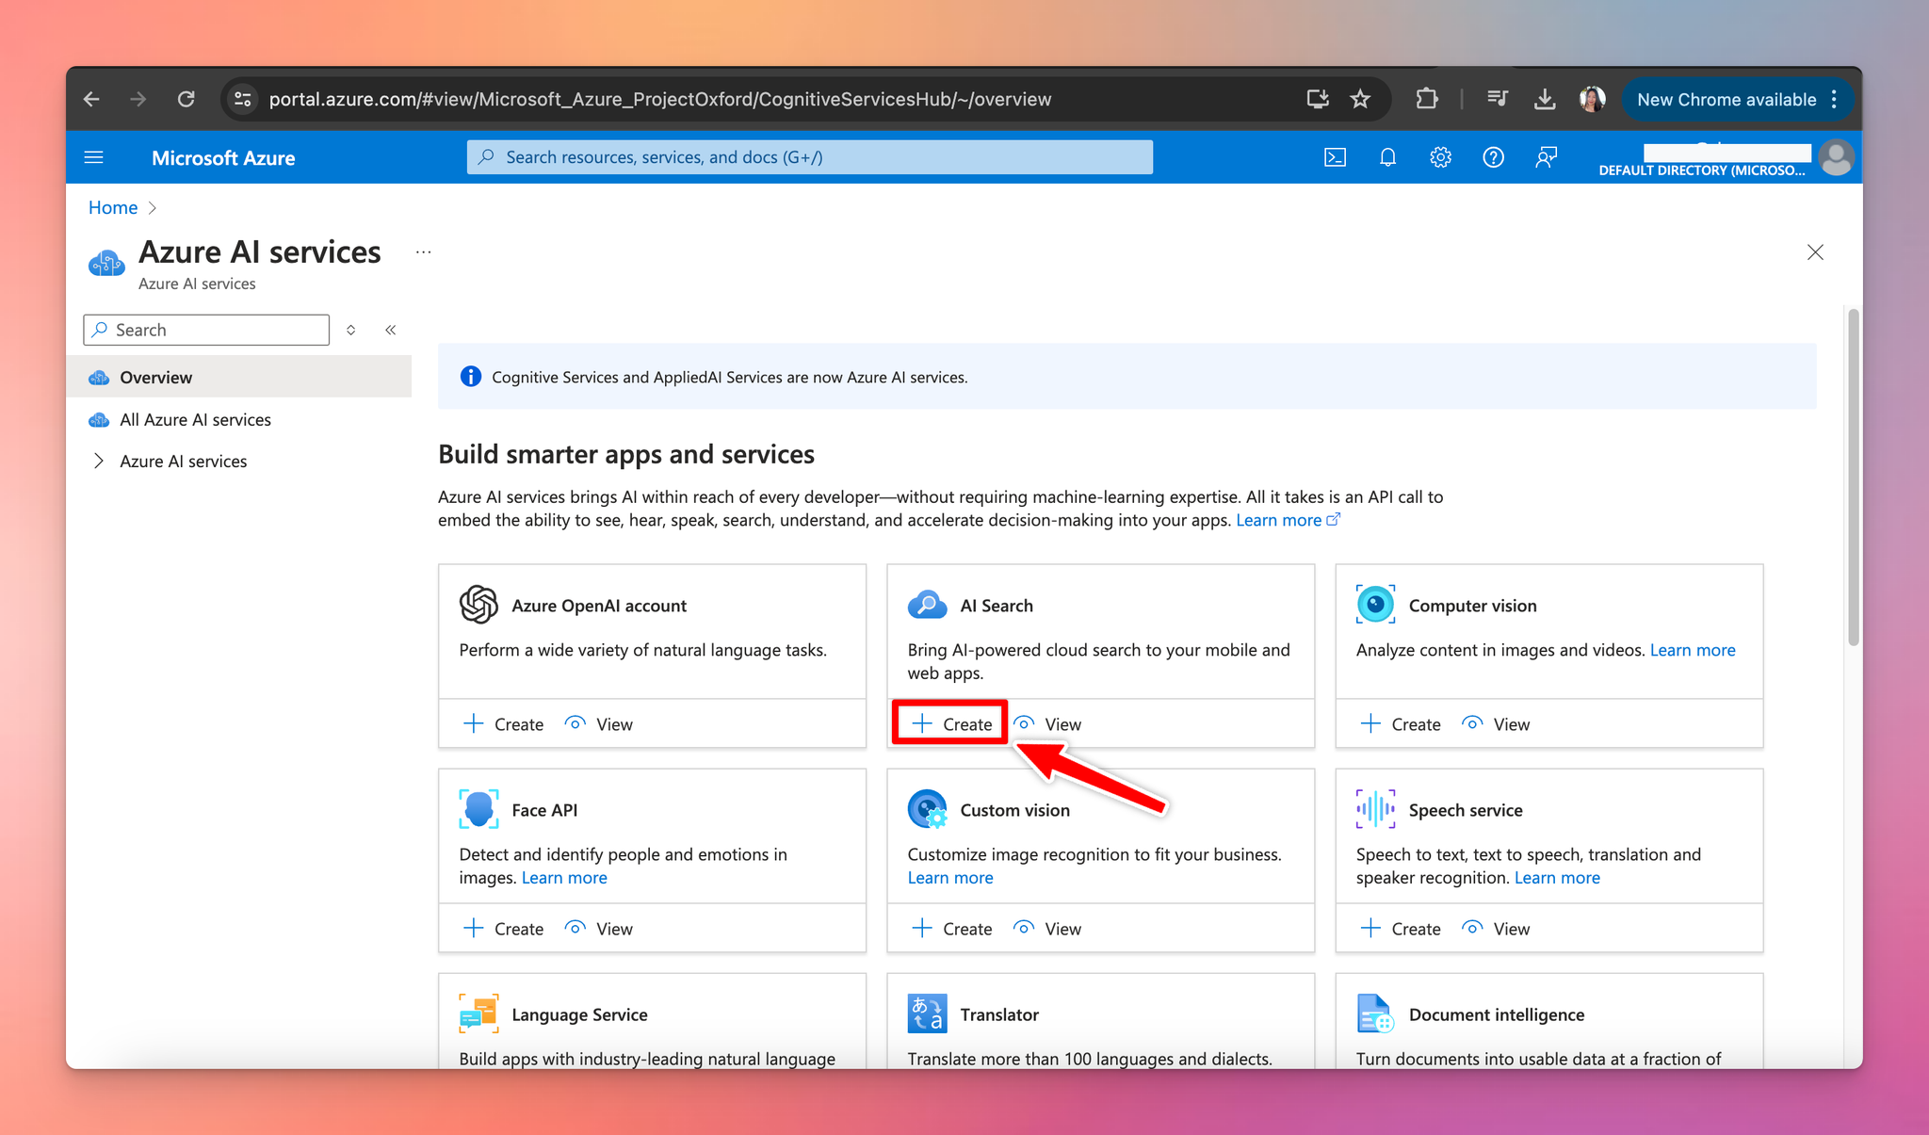Open the Azure feedback icon

tap(1546, 157)
